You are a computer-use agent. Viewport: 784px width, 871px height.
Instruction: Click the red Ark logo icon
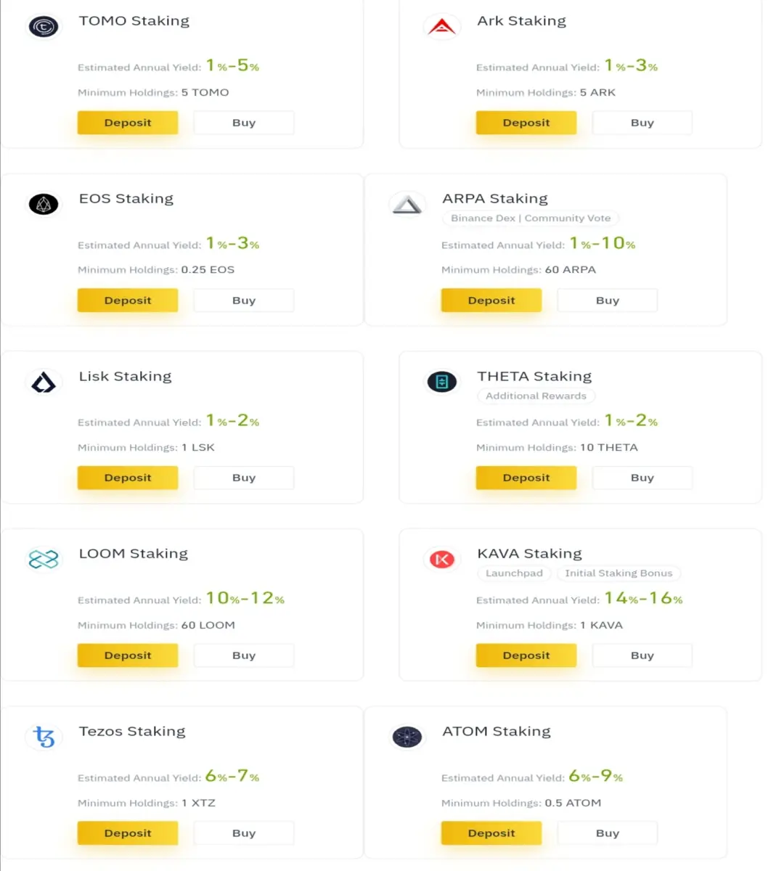pos(441,28)
